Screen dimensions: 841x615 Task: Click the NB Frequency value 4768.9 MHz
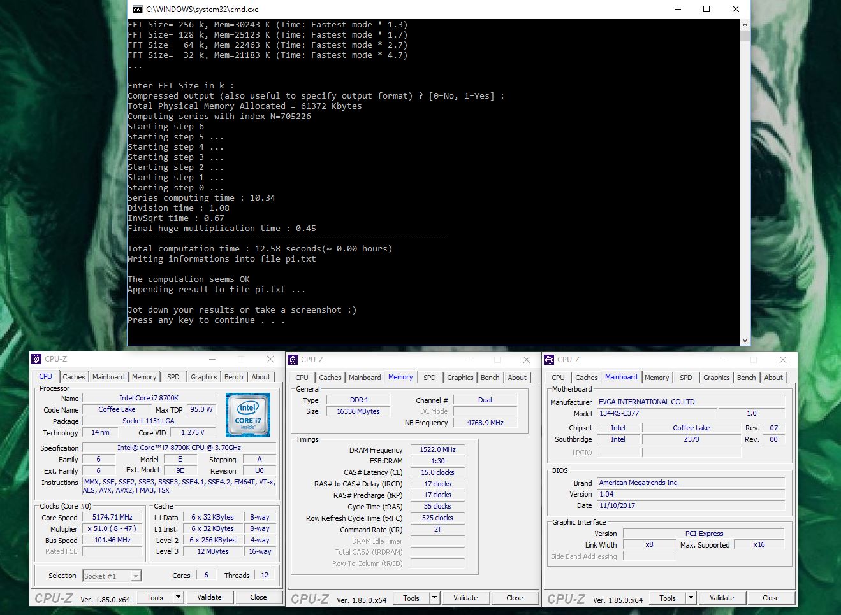coord(485,423)
